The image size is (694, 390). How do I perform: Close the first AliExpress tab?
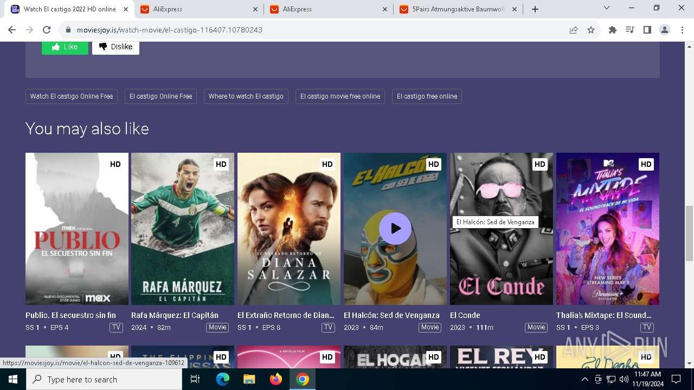coord(256,9)
